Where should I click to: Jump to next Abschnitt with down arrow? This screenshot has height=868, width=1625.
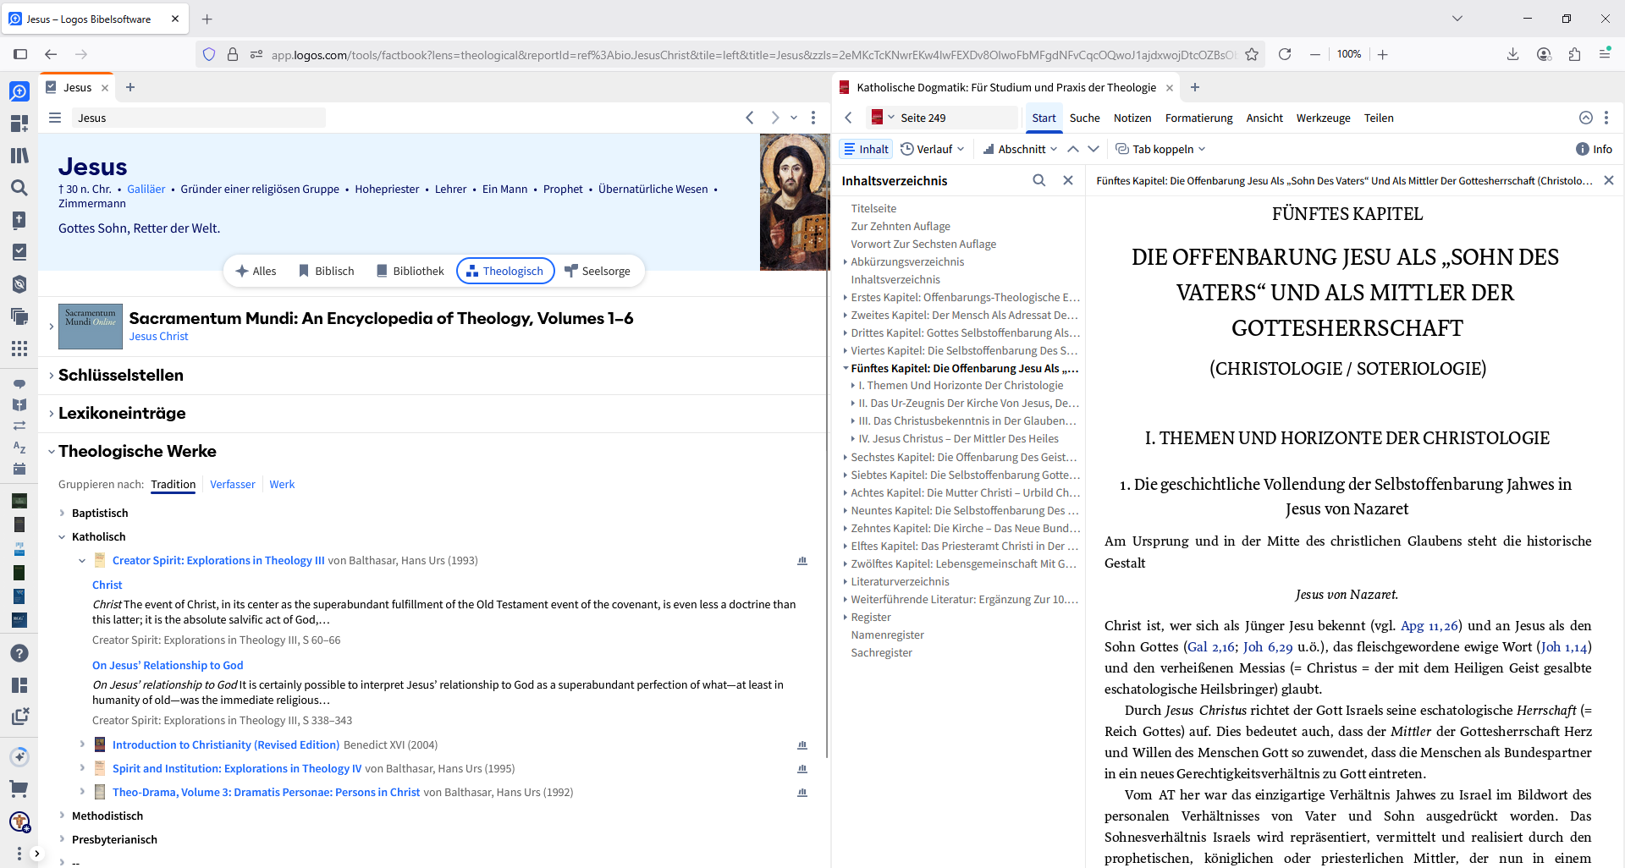coord(1093,149)
